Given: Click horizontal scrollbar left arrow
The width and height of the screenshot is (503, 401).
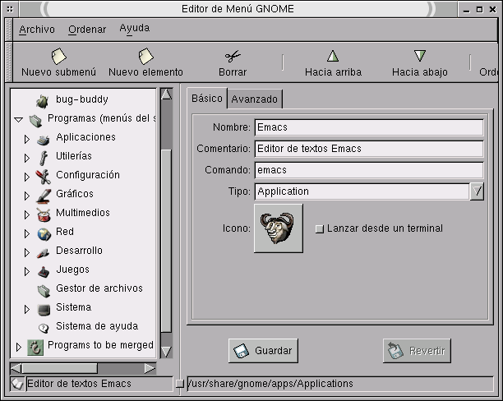Looking at the screenshot, I should (16, 369).
